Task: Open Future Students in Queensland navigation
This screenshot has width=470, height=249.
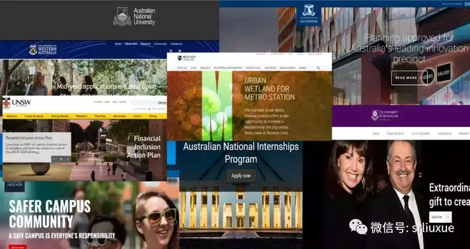Action: [396, 133]
